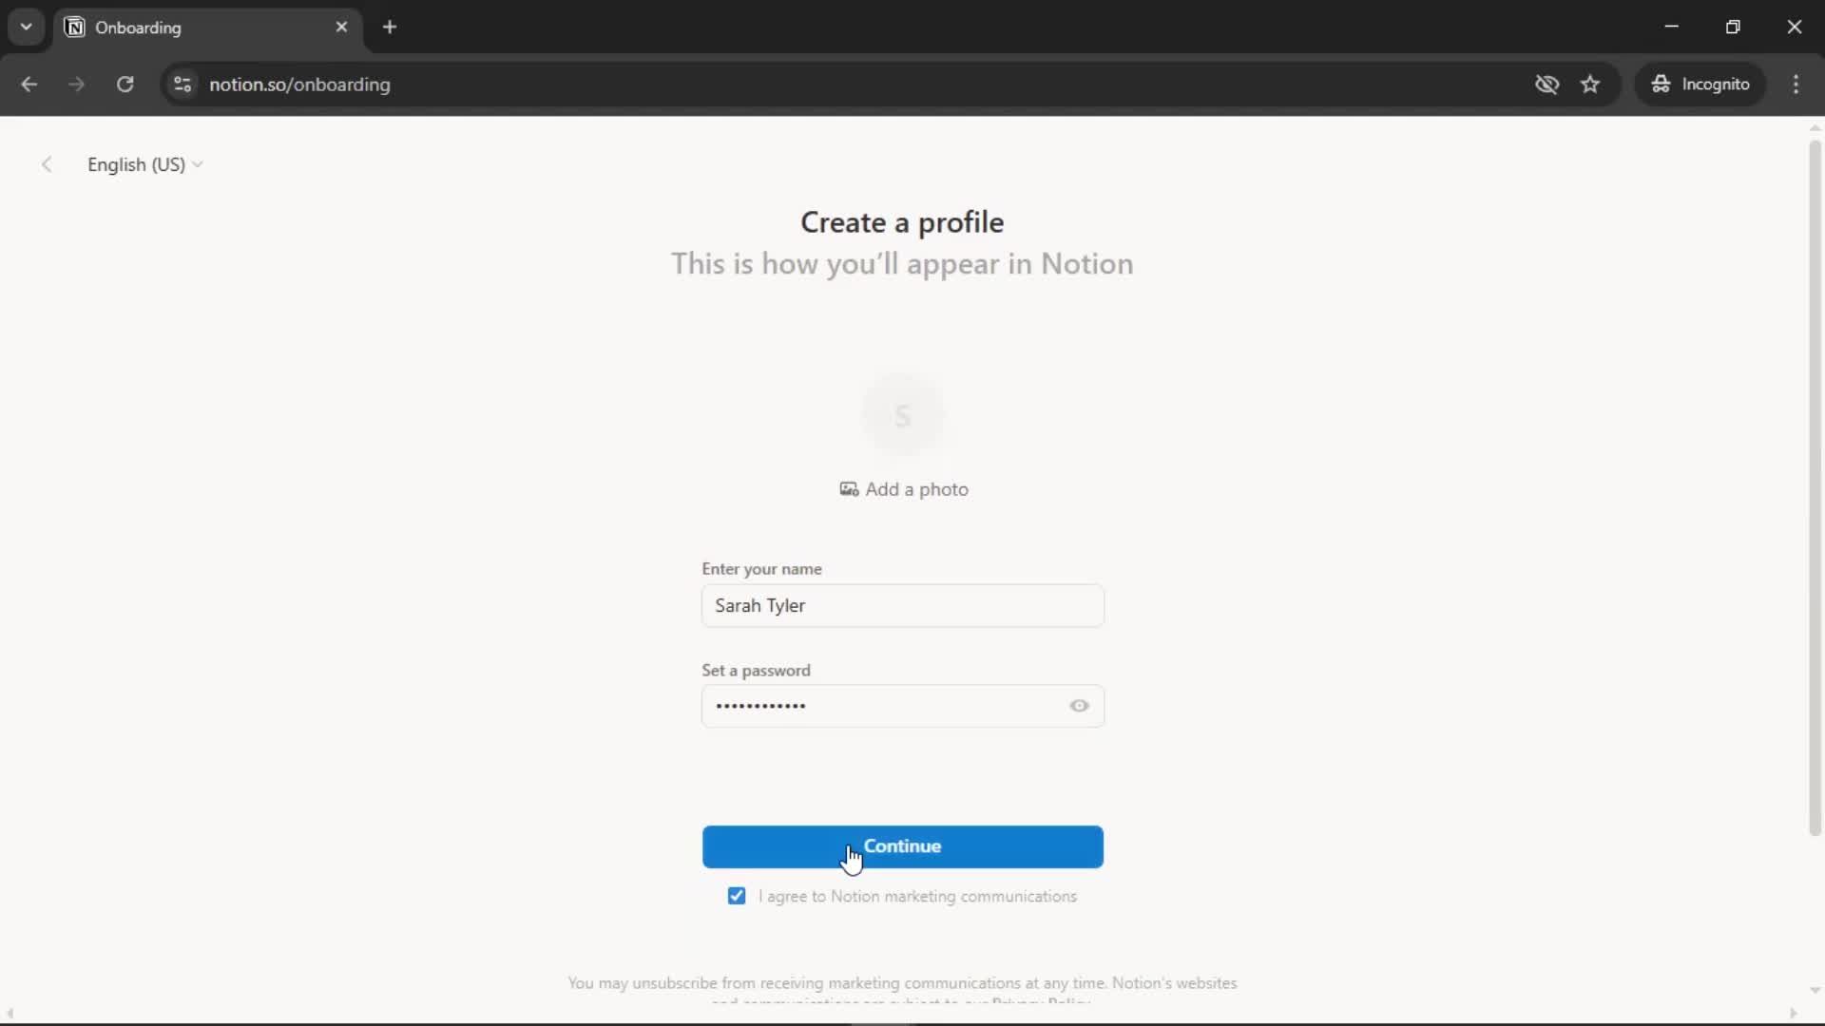Click the name field with Sarah Tyler

[x=903, y=606]
